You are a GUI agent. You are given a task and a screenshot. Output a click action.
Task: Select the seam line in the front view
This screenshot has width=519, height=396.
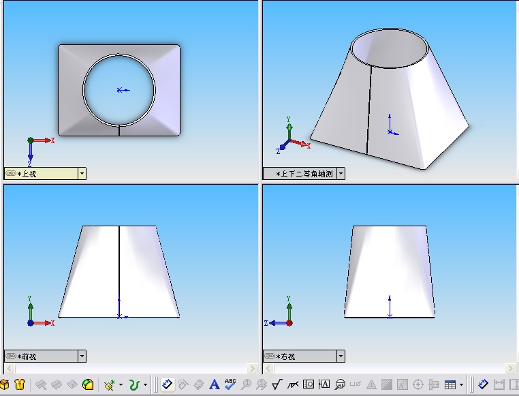119,271
